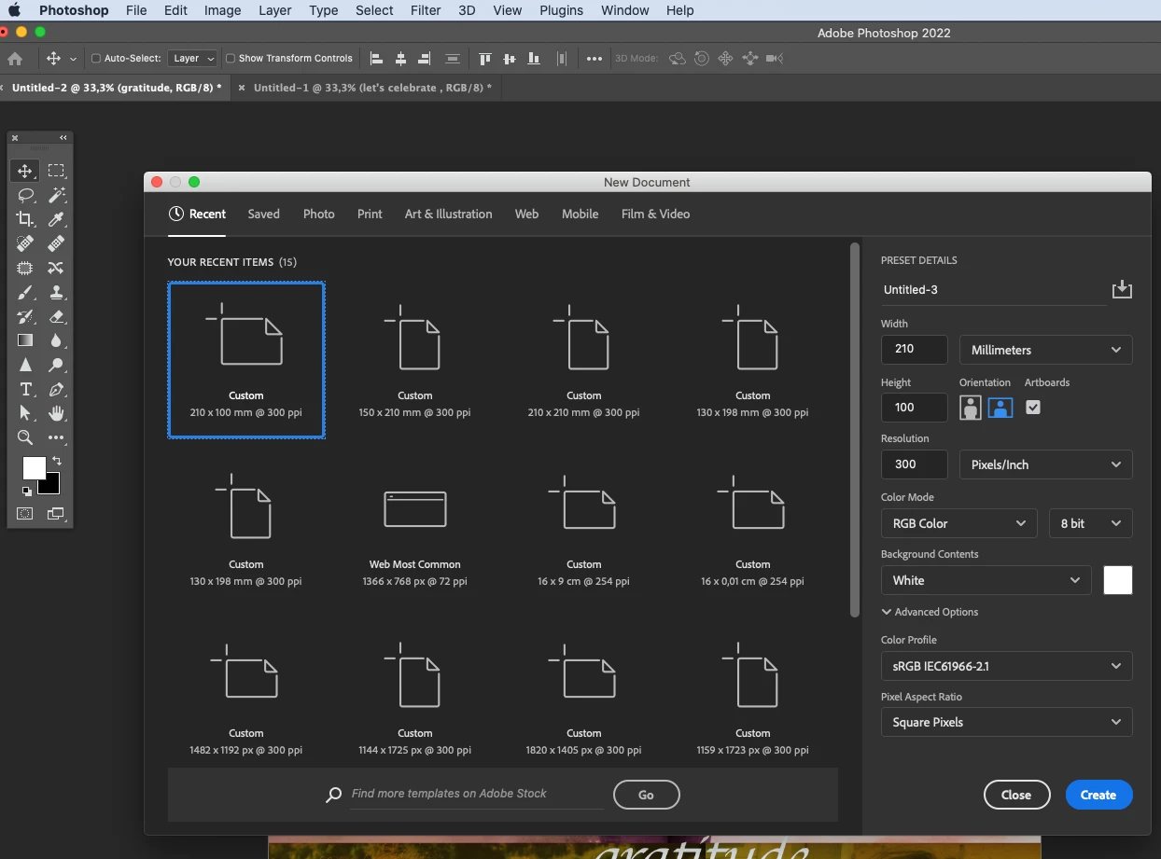1161x859 pixels.
Task: Swap foreground and background colors
Action: [x=57, y=461]
